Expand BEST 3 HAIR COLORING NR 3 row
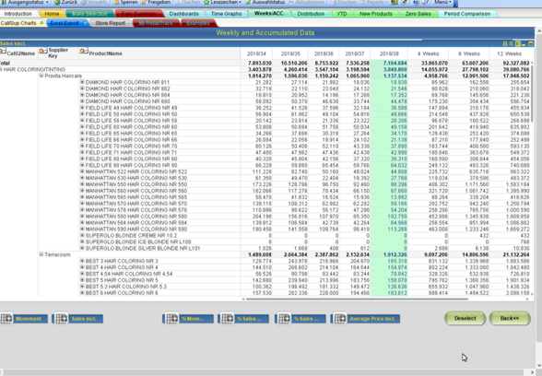This screenshot has width=542, height=376. [x=82, y=261]
